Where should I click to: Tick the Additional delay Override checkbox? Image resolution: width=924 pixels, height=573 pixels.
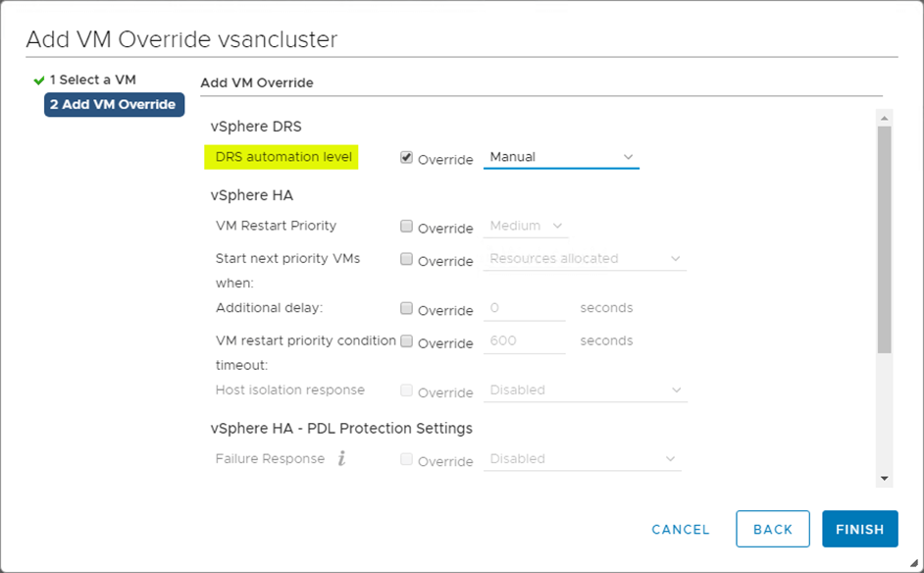(407, 309)
